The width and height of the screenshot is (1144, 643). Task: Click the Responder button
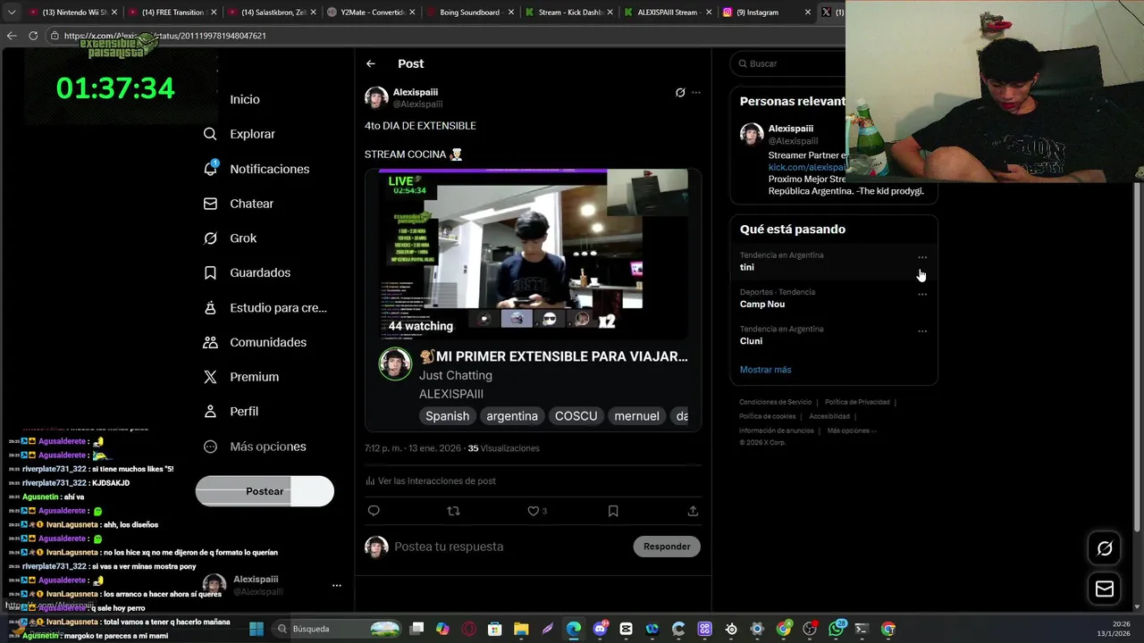667,547
